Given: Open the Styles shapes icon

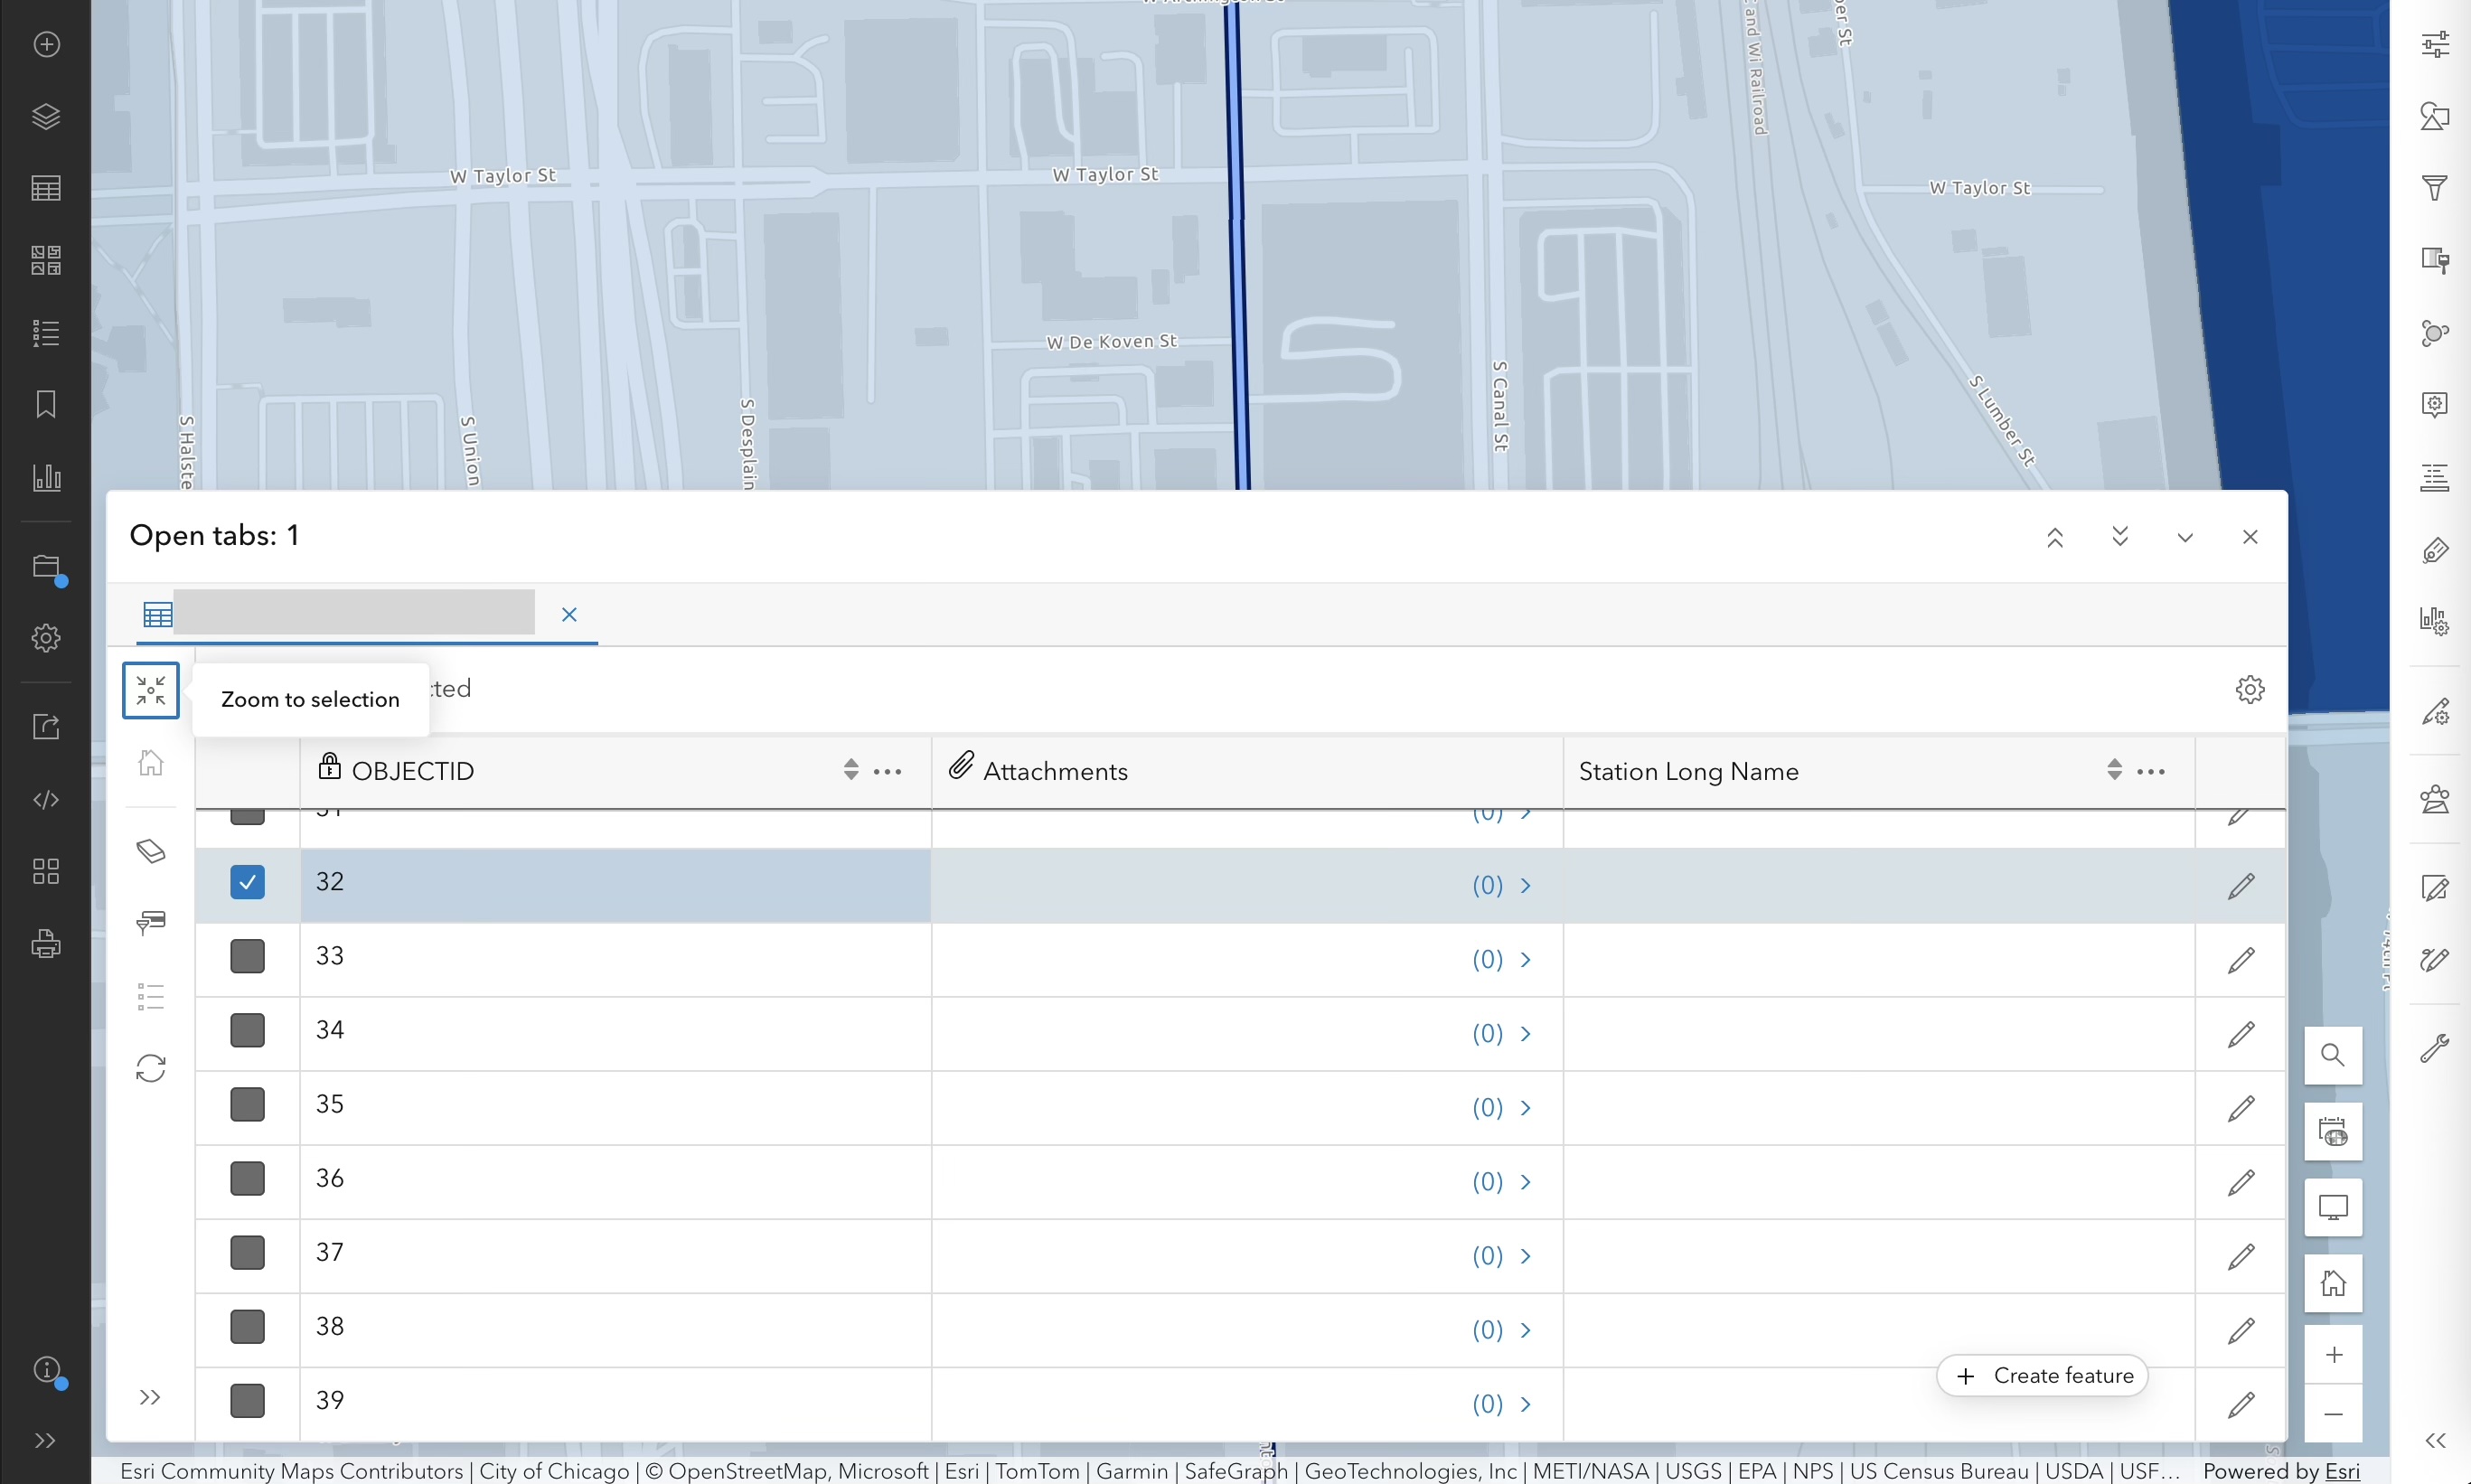Looking at the screenshot, I should pos(2435,116).
